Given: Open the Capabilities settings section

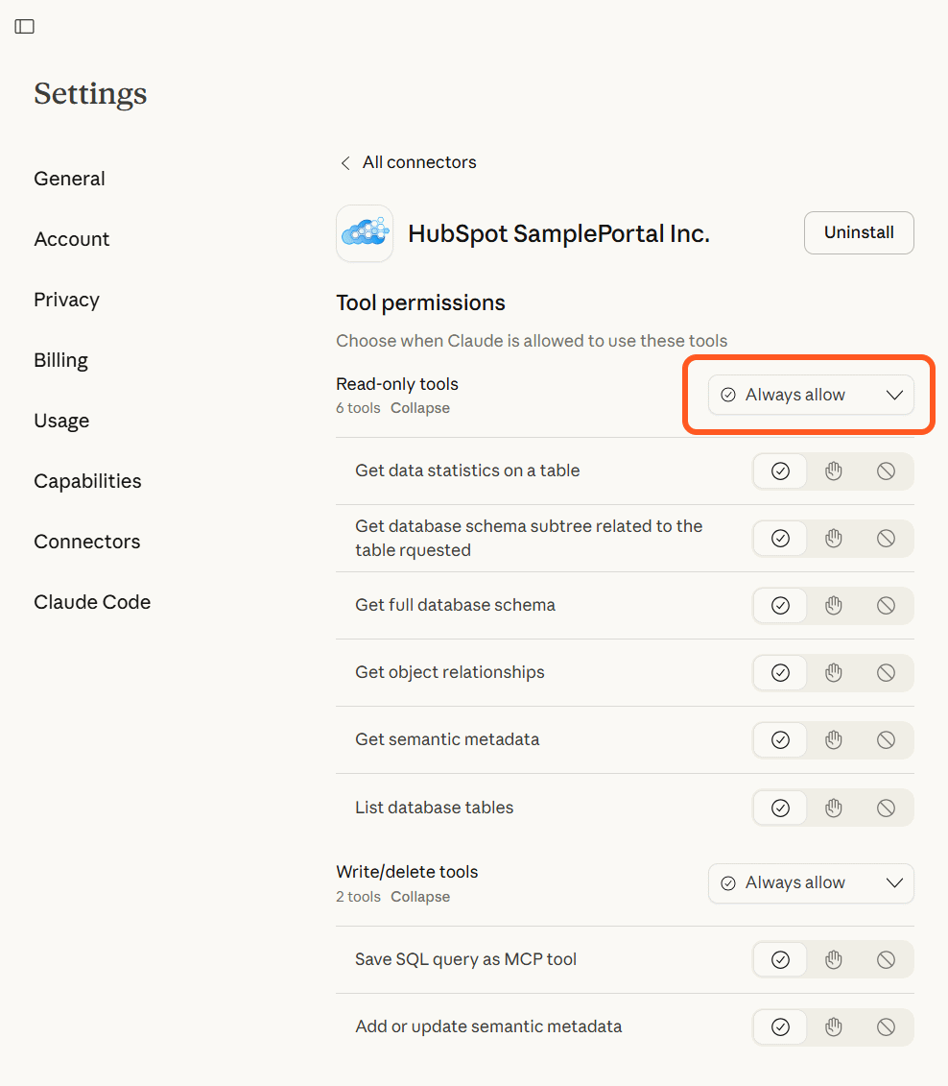Looking at the screenshot, I should (87, 480).
